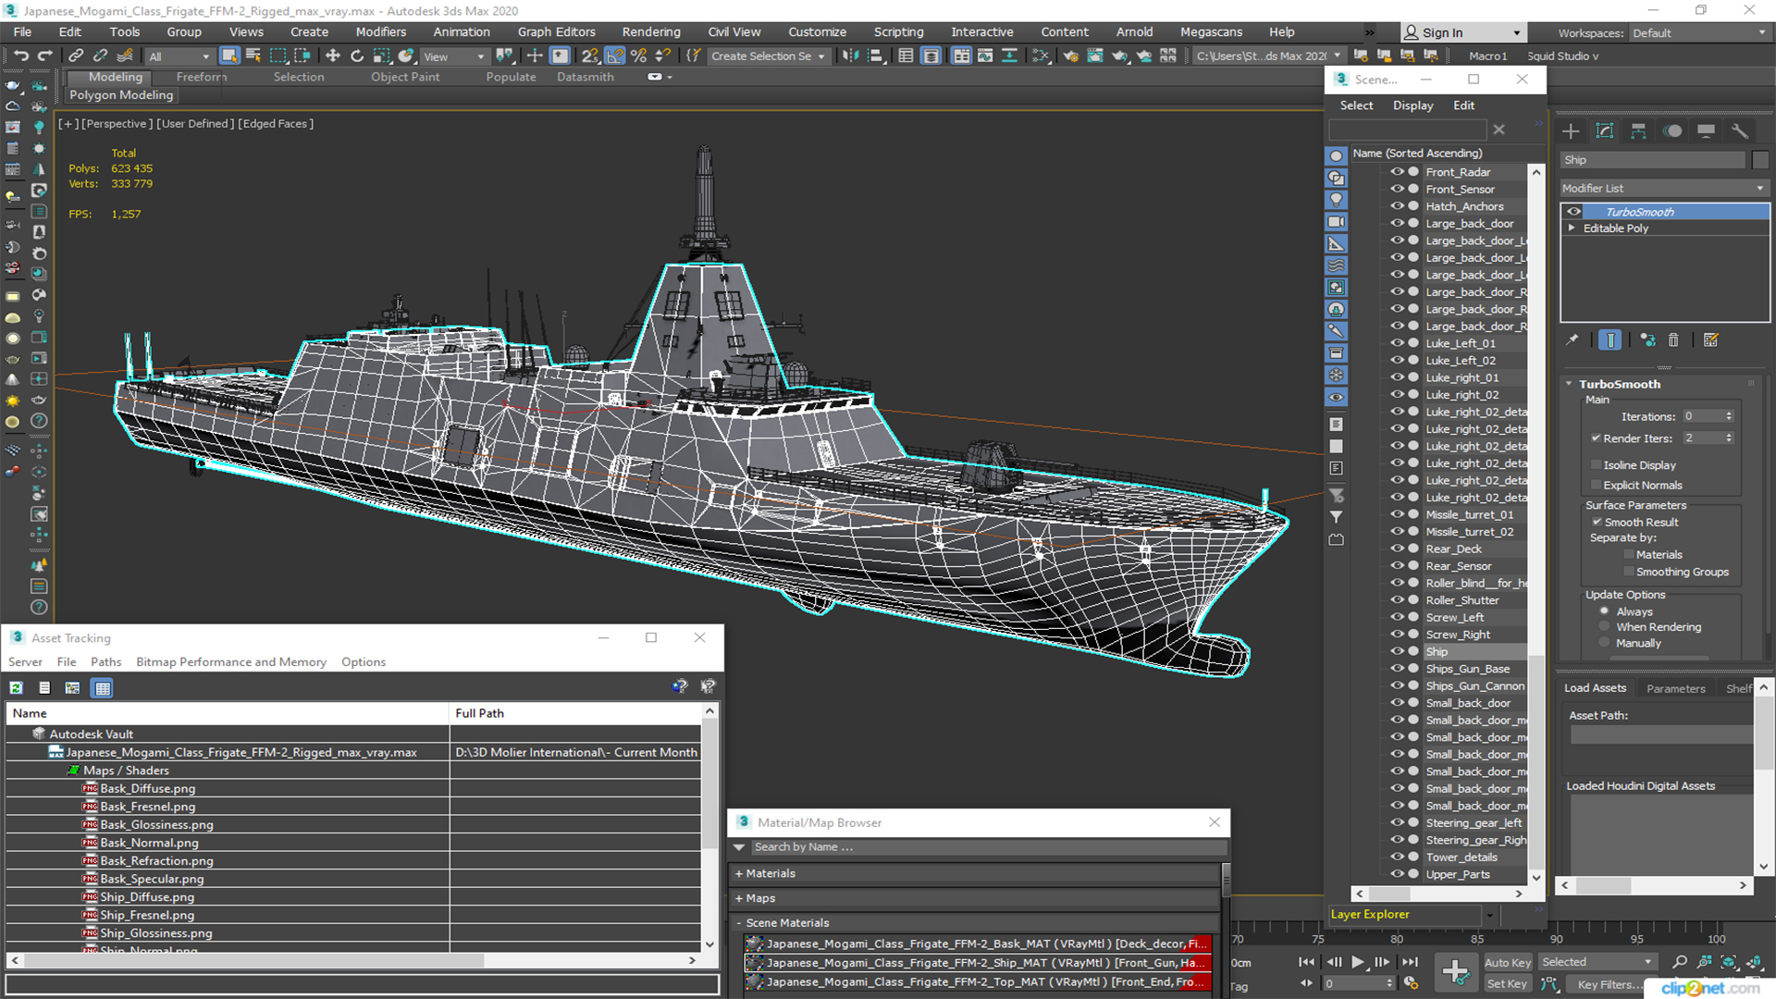
Task: Expand Materials group in Material/Map Browser
Action: pos(739,873)
